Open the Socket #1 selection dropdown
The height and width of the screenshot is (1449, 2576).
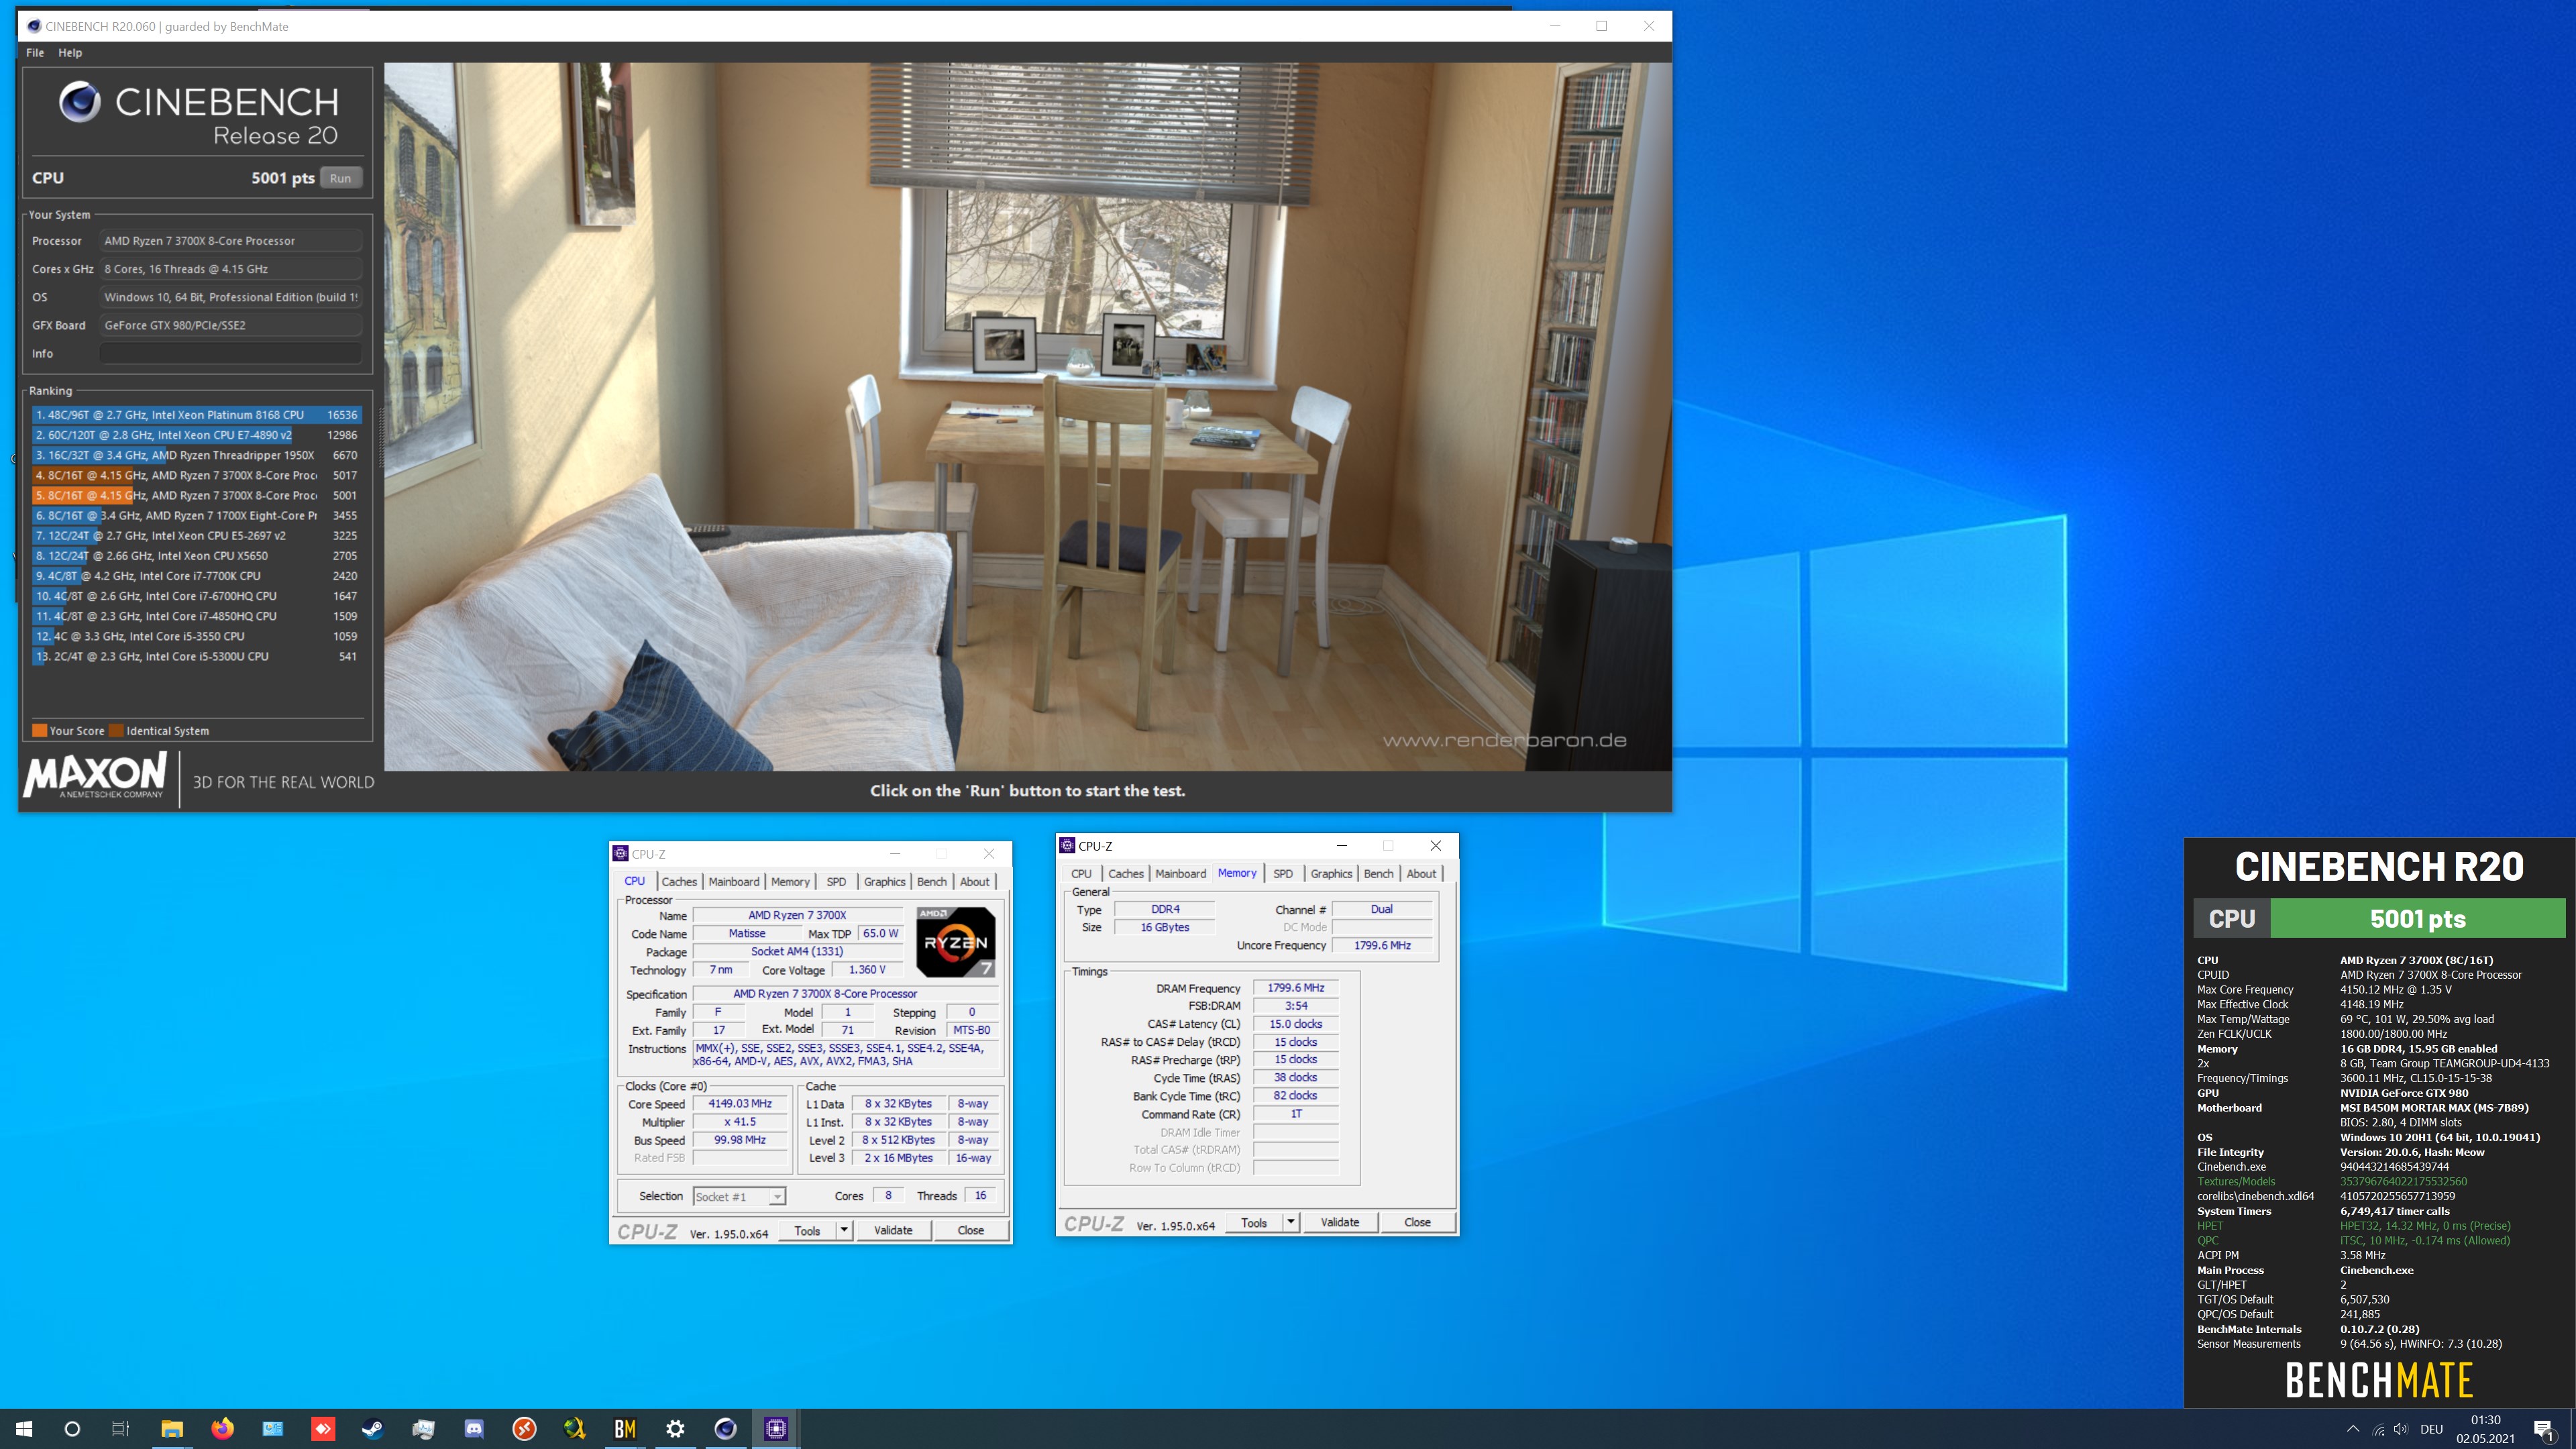point(739,1196)
